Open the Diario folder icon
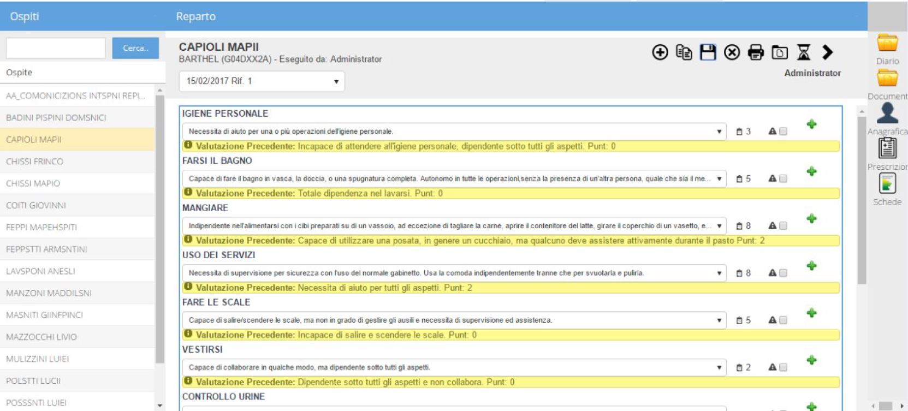The image size is (908, 411). (887, 44)
